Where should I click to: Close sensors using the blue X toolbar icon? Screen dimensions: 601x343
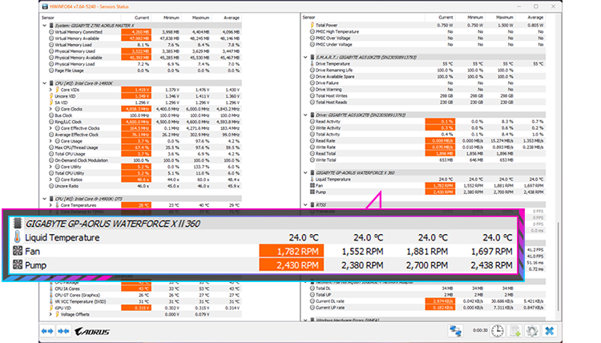pos(550,330)
